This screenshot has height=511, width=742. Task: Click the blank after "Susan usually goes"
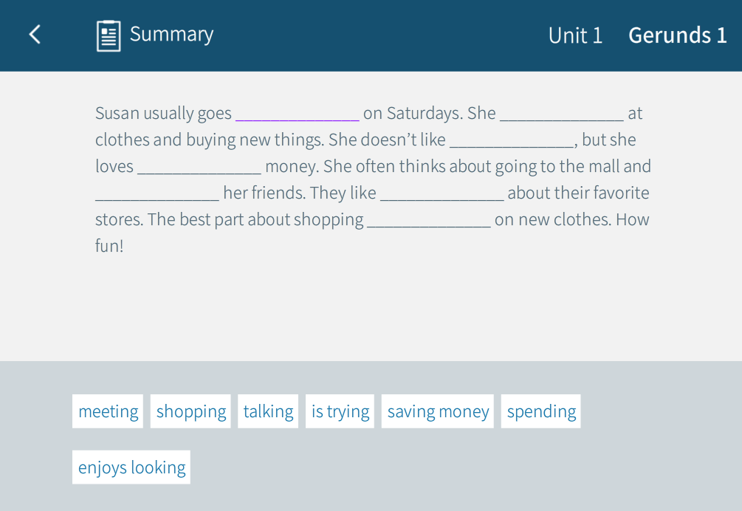coord(298,114)
